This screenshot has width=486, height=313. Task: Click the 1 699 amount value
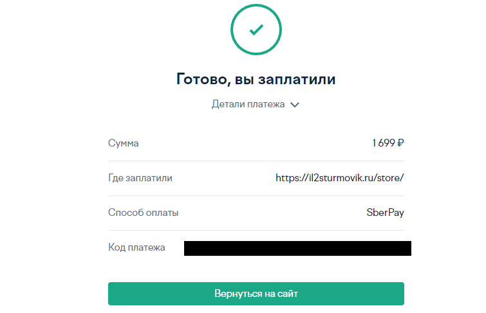[x=384, y=143]
